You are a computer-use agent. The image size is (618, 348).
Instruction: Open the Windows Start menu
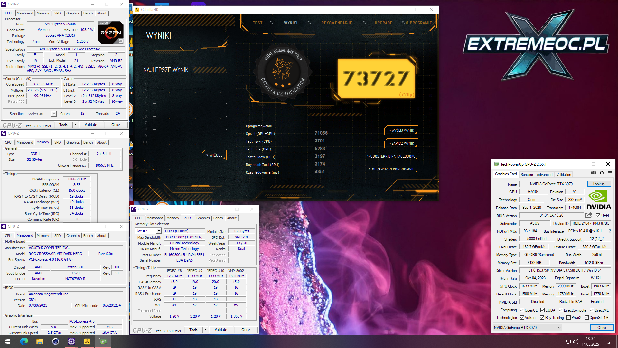[8, 342]
